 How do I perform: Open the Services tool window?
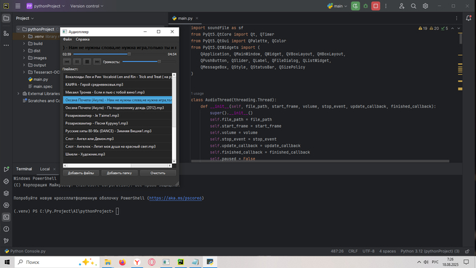6,205
